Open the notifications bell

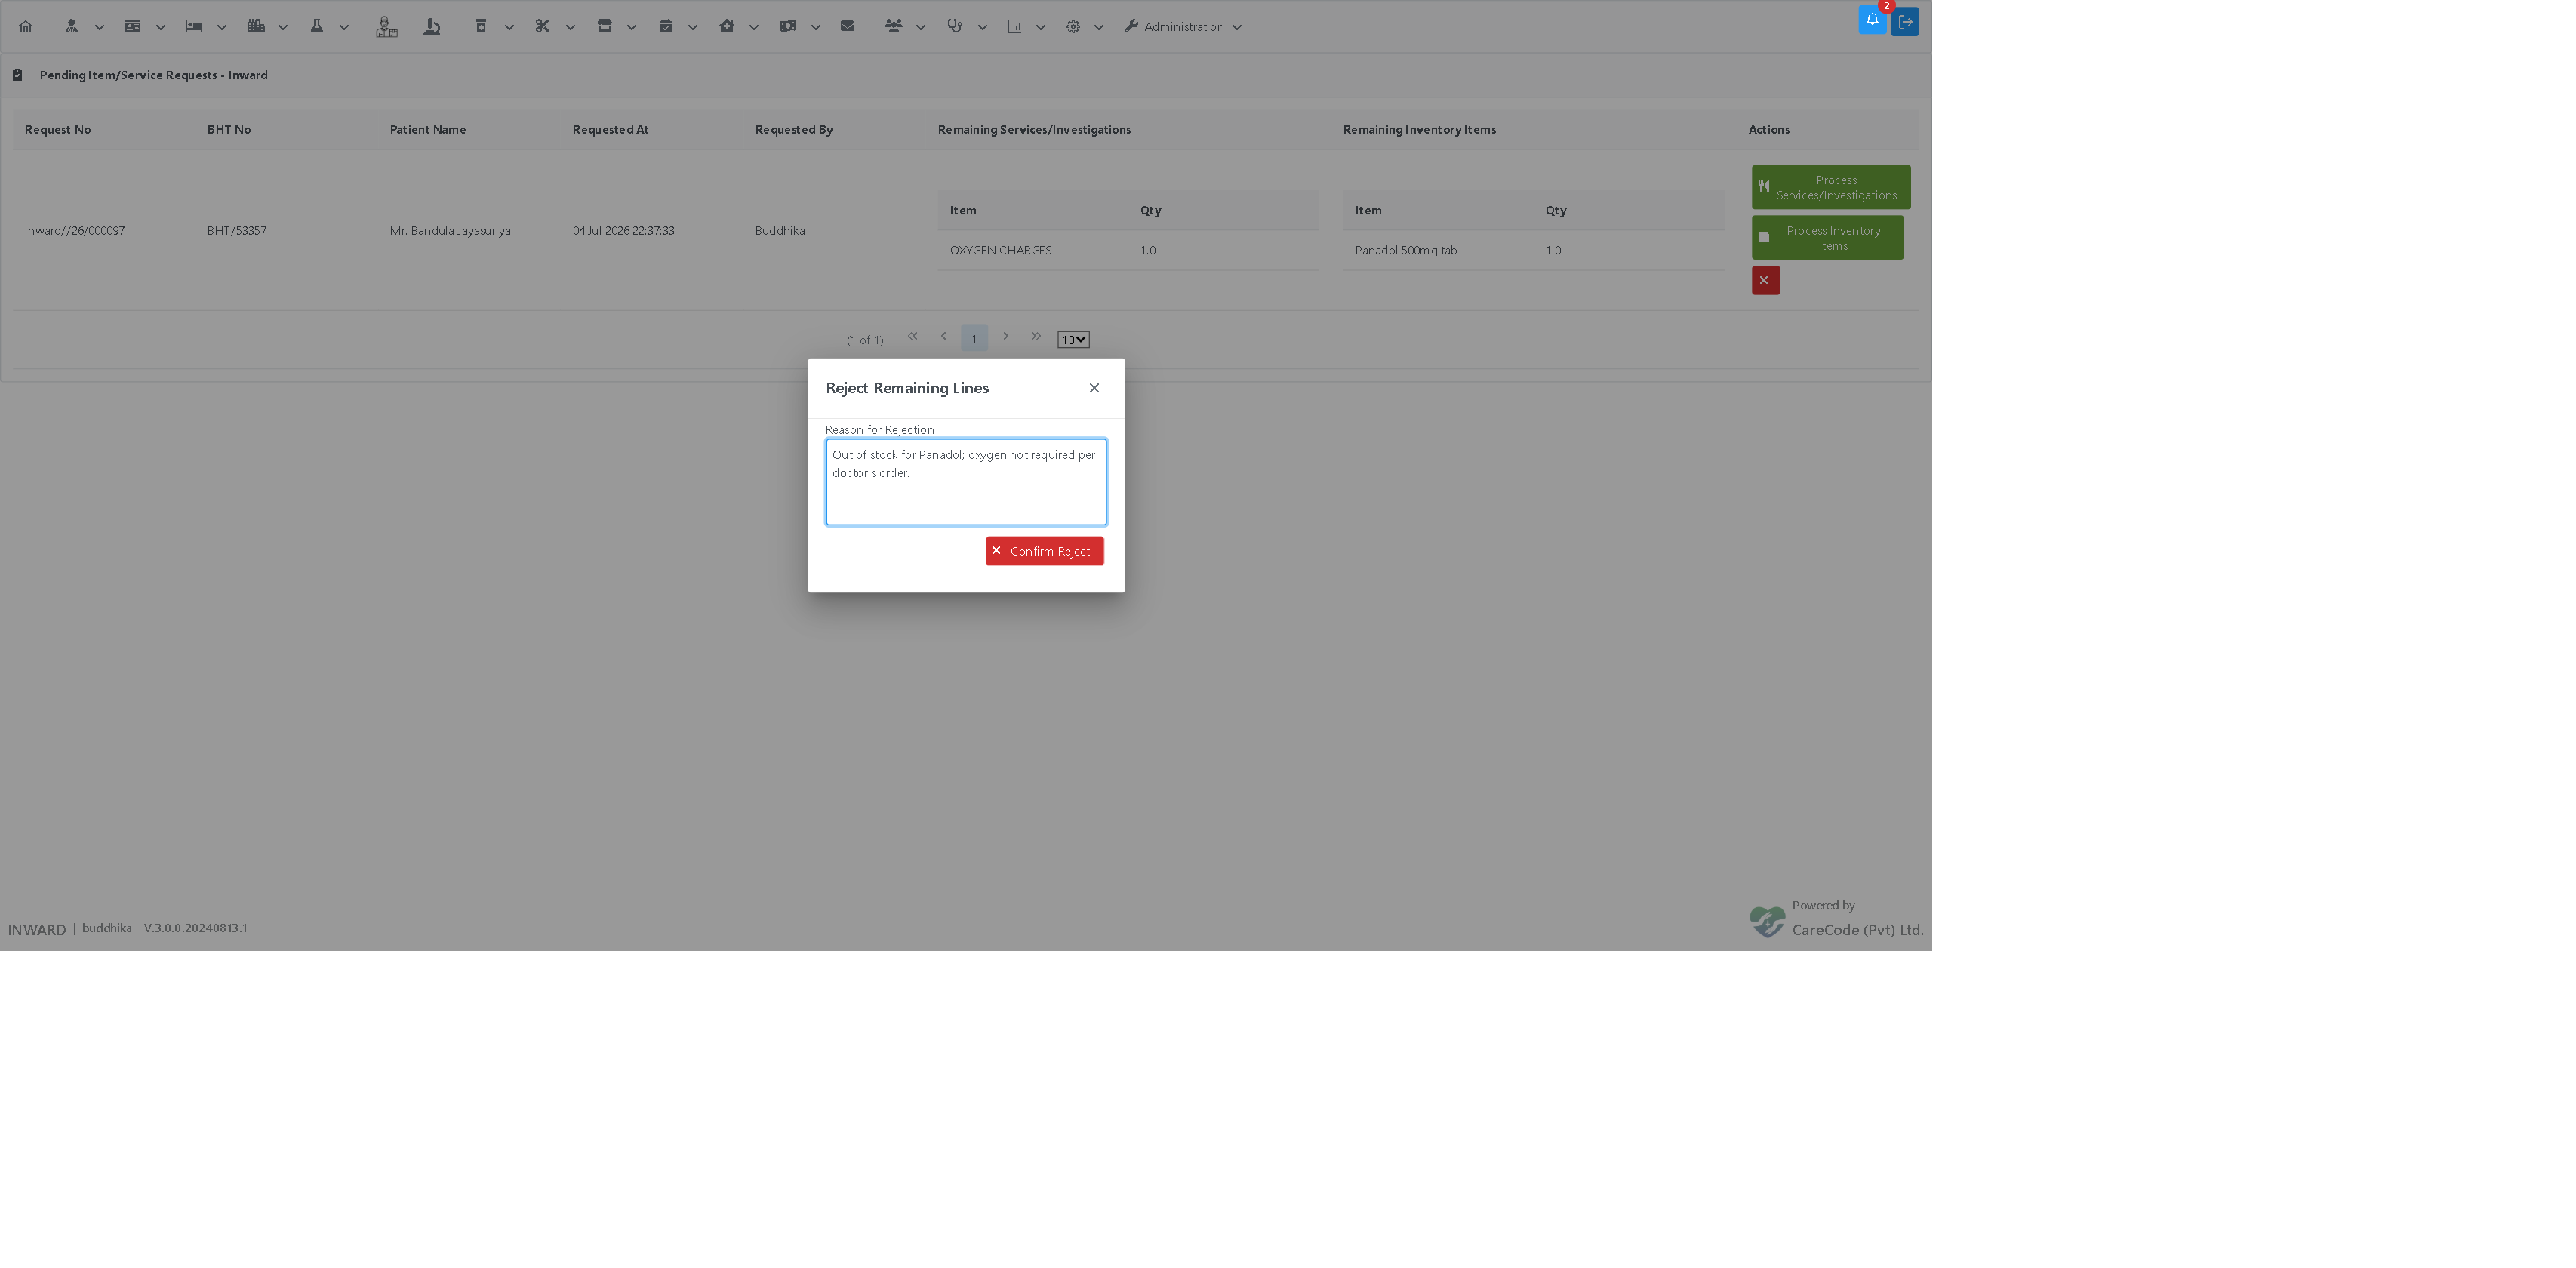[1872, 20]
